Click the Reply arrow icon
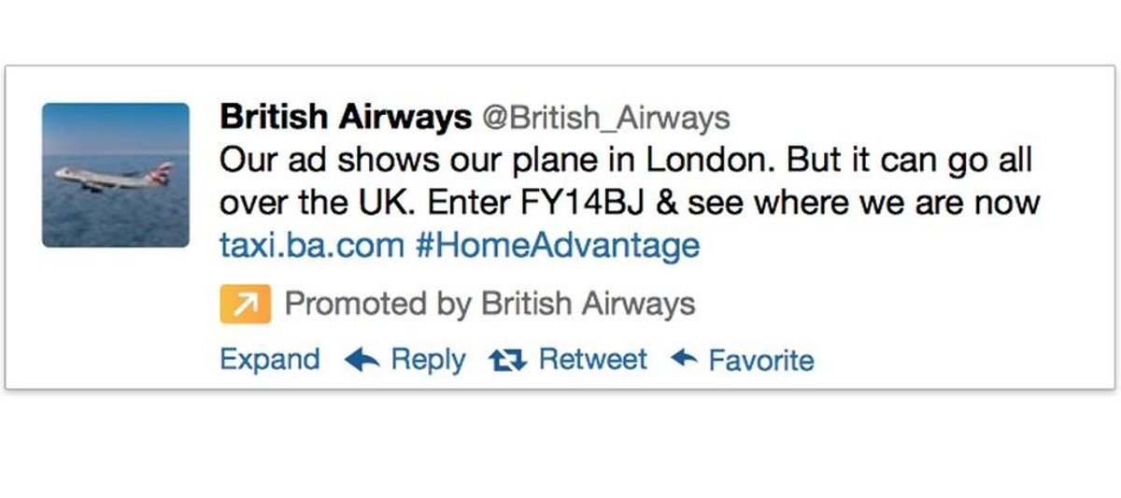1121x498 pixels. pos(362,361)
